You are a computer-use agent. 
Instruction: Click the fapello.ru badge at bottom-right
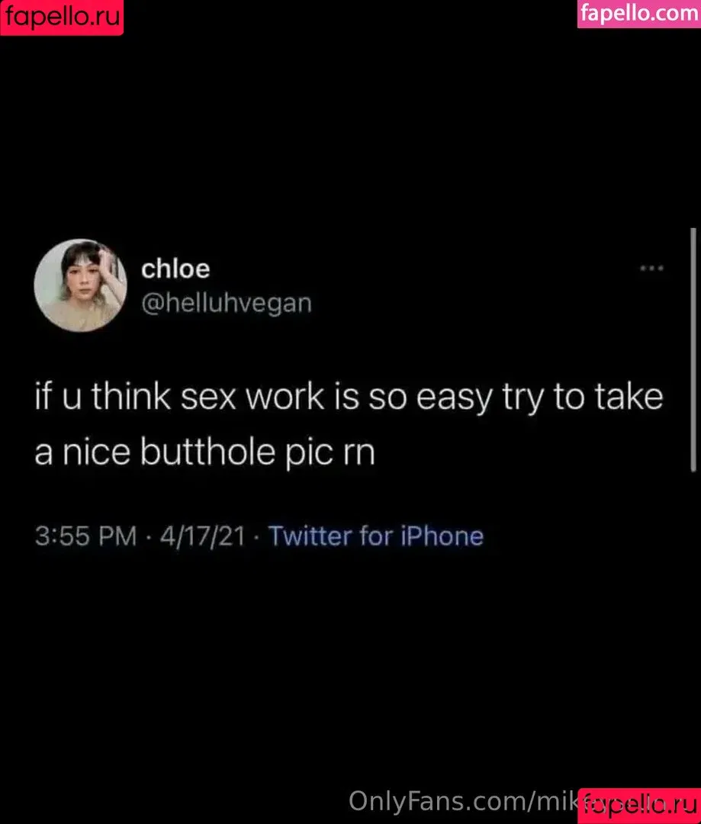point(639,806)
